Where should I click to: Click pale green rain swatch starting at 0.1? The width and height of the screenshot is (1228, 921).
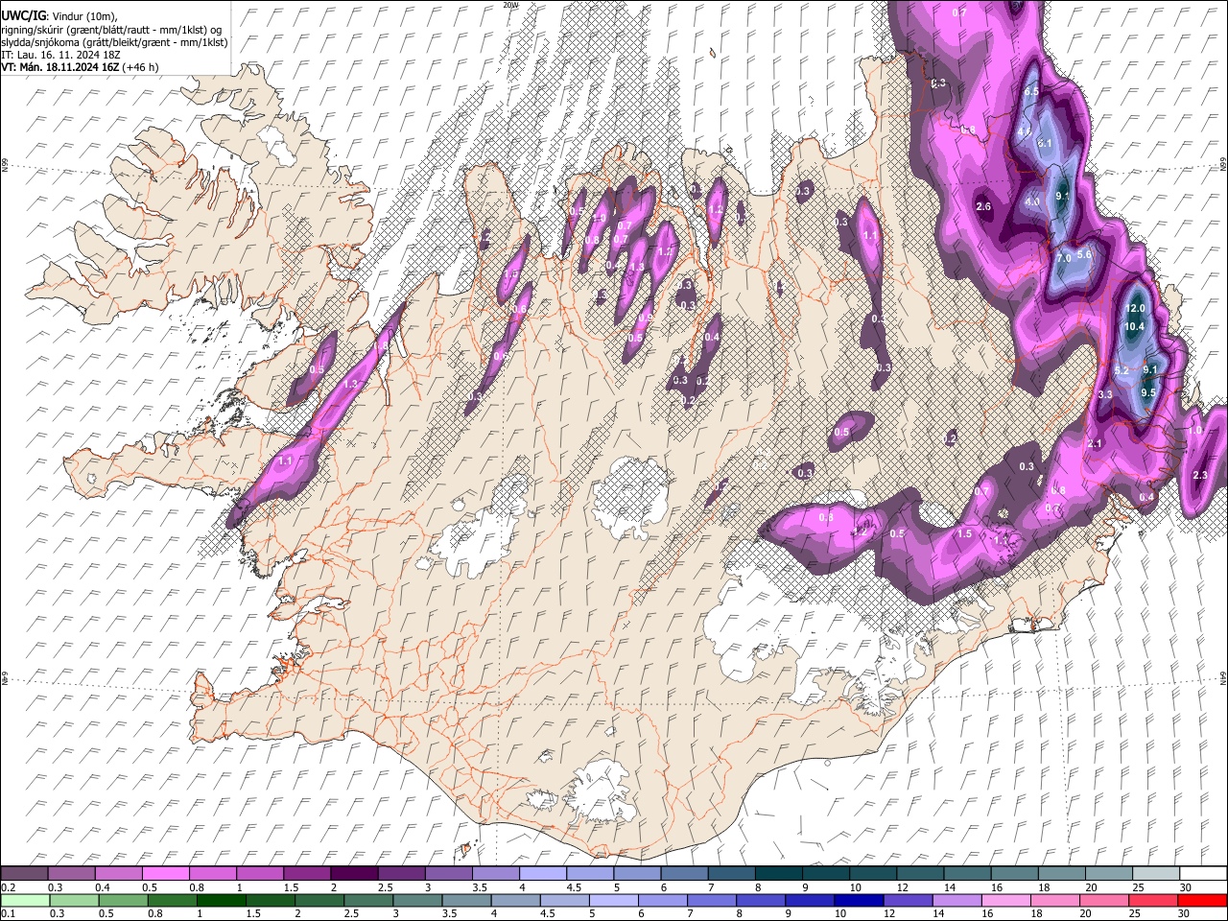(26, 900)
